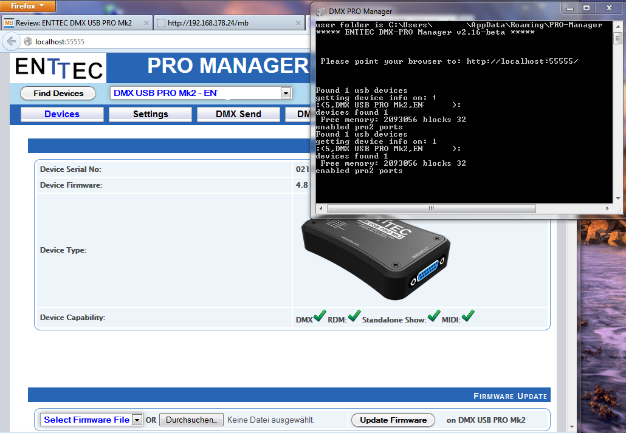Click the Device Capability: label

pyautogui.click(x=73, y=318)
